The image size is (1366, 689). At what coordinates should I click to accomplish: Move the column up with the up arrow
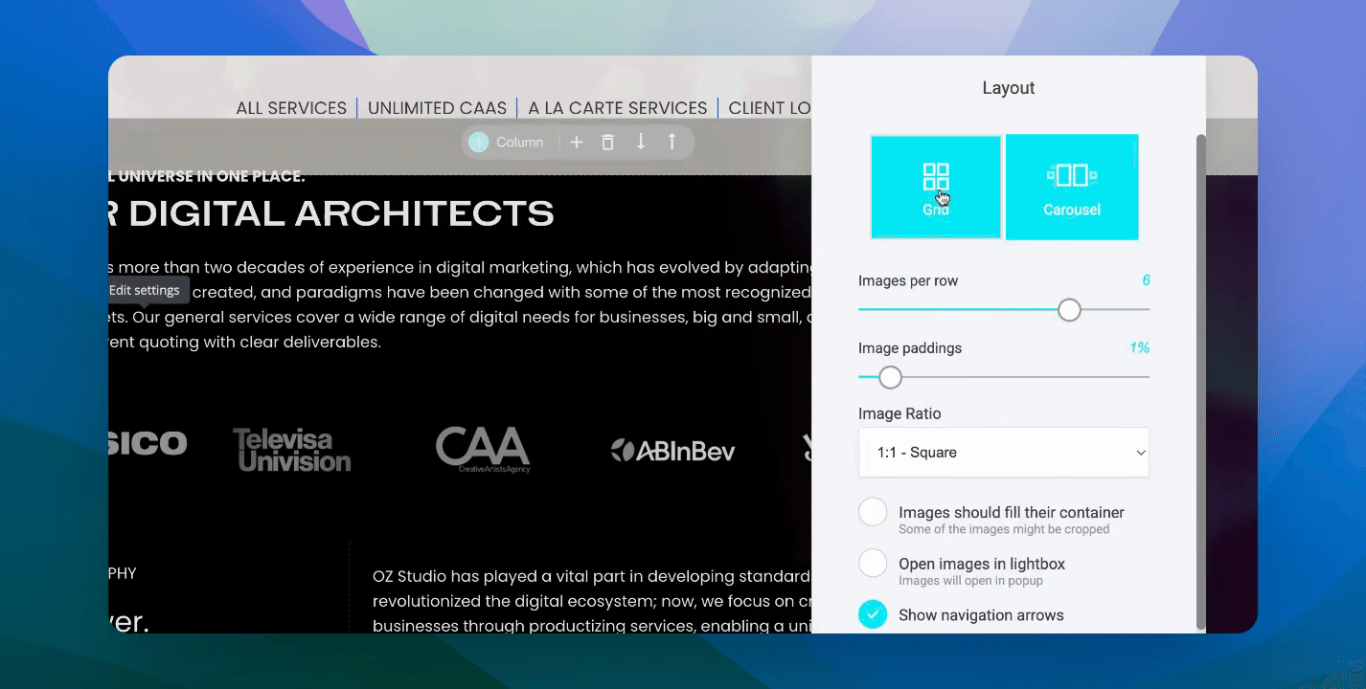[672, 143]
